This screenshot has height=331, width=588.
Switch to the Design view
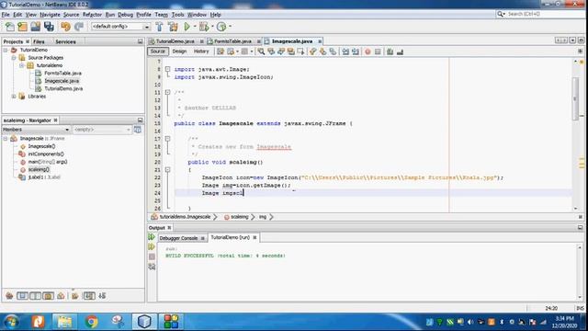pos(179,51)
